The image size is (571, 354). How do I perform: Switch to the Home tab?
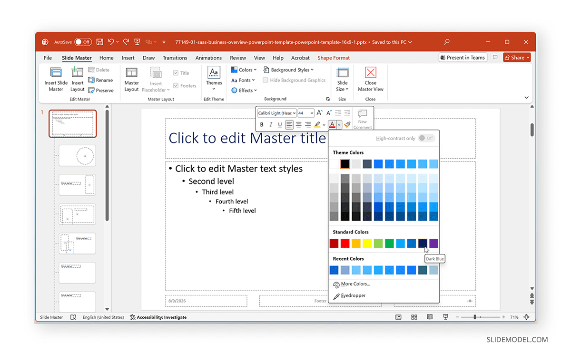point(106,58)
